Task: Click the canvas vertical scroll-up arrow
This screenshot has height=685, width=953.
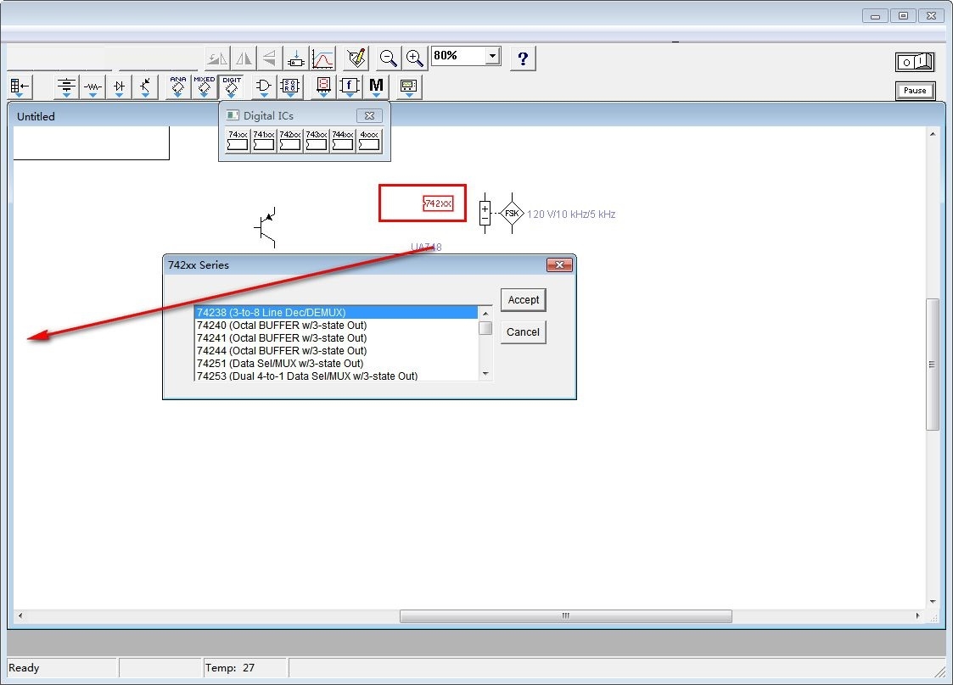Action: point(933,134)
